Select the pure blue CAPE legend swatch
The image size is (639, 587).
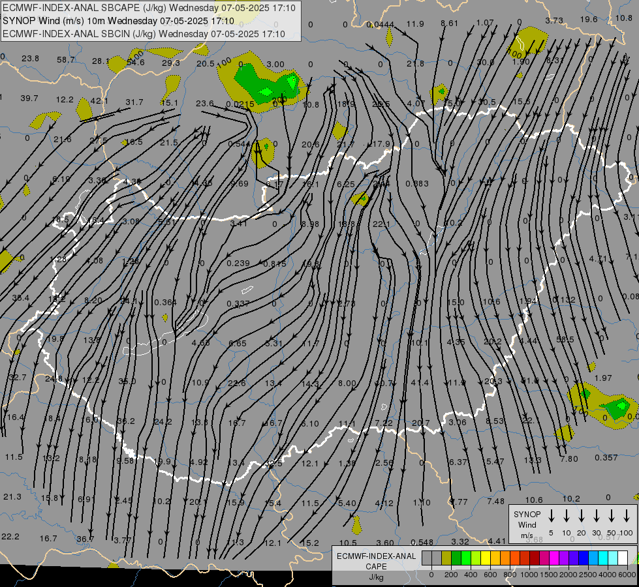tap(584, 558)
